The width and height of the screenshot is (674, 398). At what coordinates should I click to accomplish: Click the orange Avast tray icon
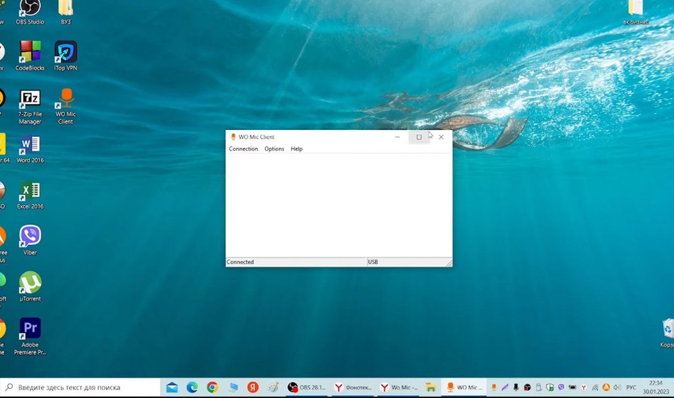click(606, 387)
